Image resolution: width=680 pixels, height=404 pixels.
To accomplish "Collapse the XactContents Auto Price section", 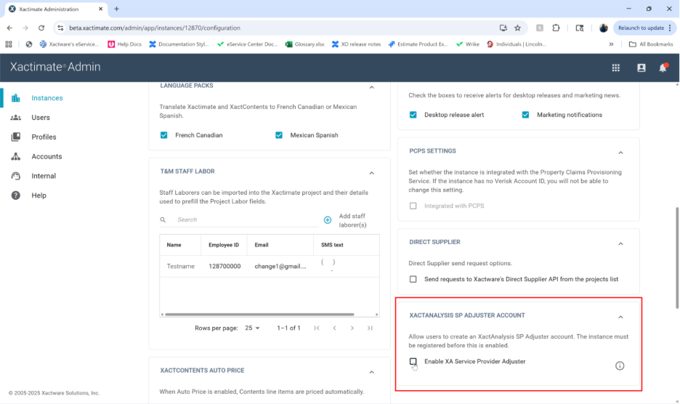I will pos(372,372).
